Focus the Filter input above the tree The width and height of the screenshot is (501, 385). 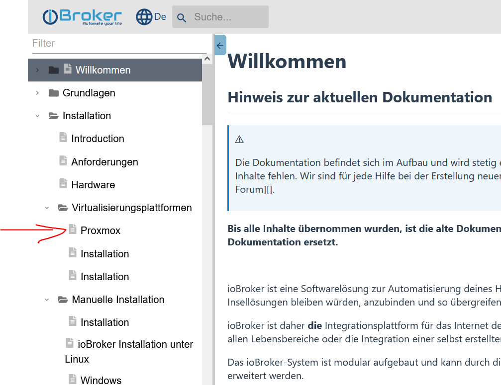coord(119,43)
